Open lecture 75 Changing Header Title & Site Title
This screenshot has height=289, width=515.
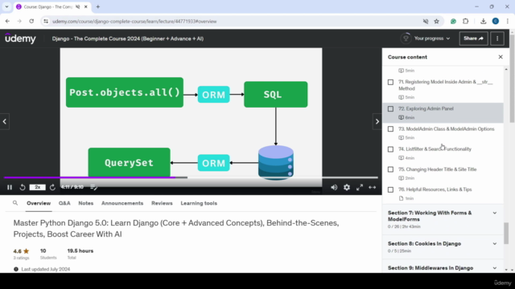(437, 169)
